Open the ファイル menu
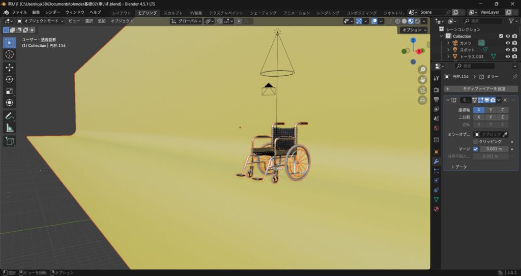Image resolution: width=521 pixels, height=276 pixels. click(x=19, y=12)
